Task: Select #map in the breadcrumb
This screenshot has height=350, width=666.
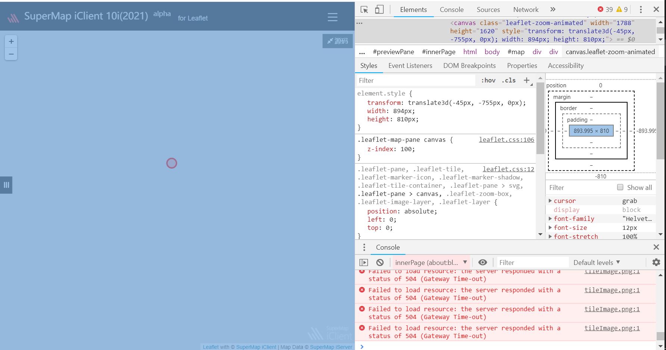Action: 516,52
